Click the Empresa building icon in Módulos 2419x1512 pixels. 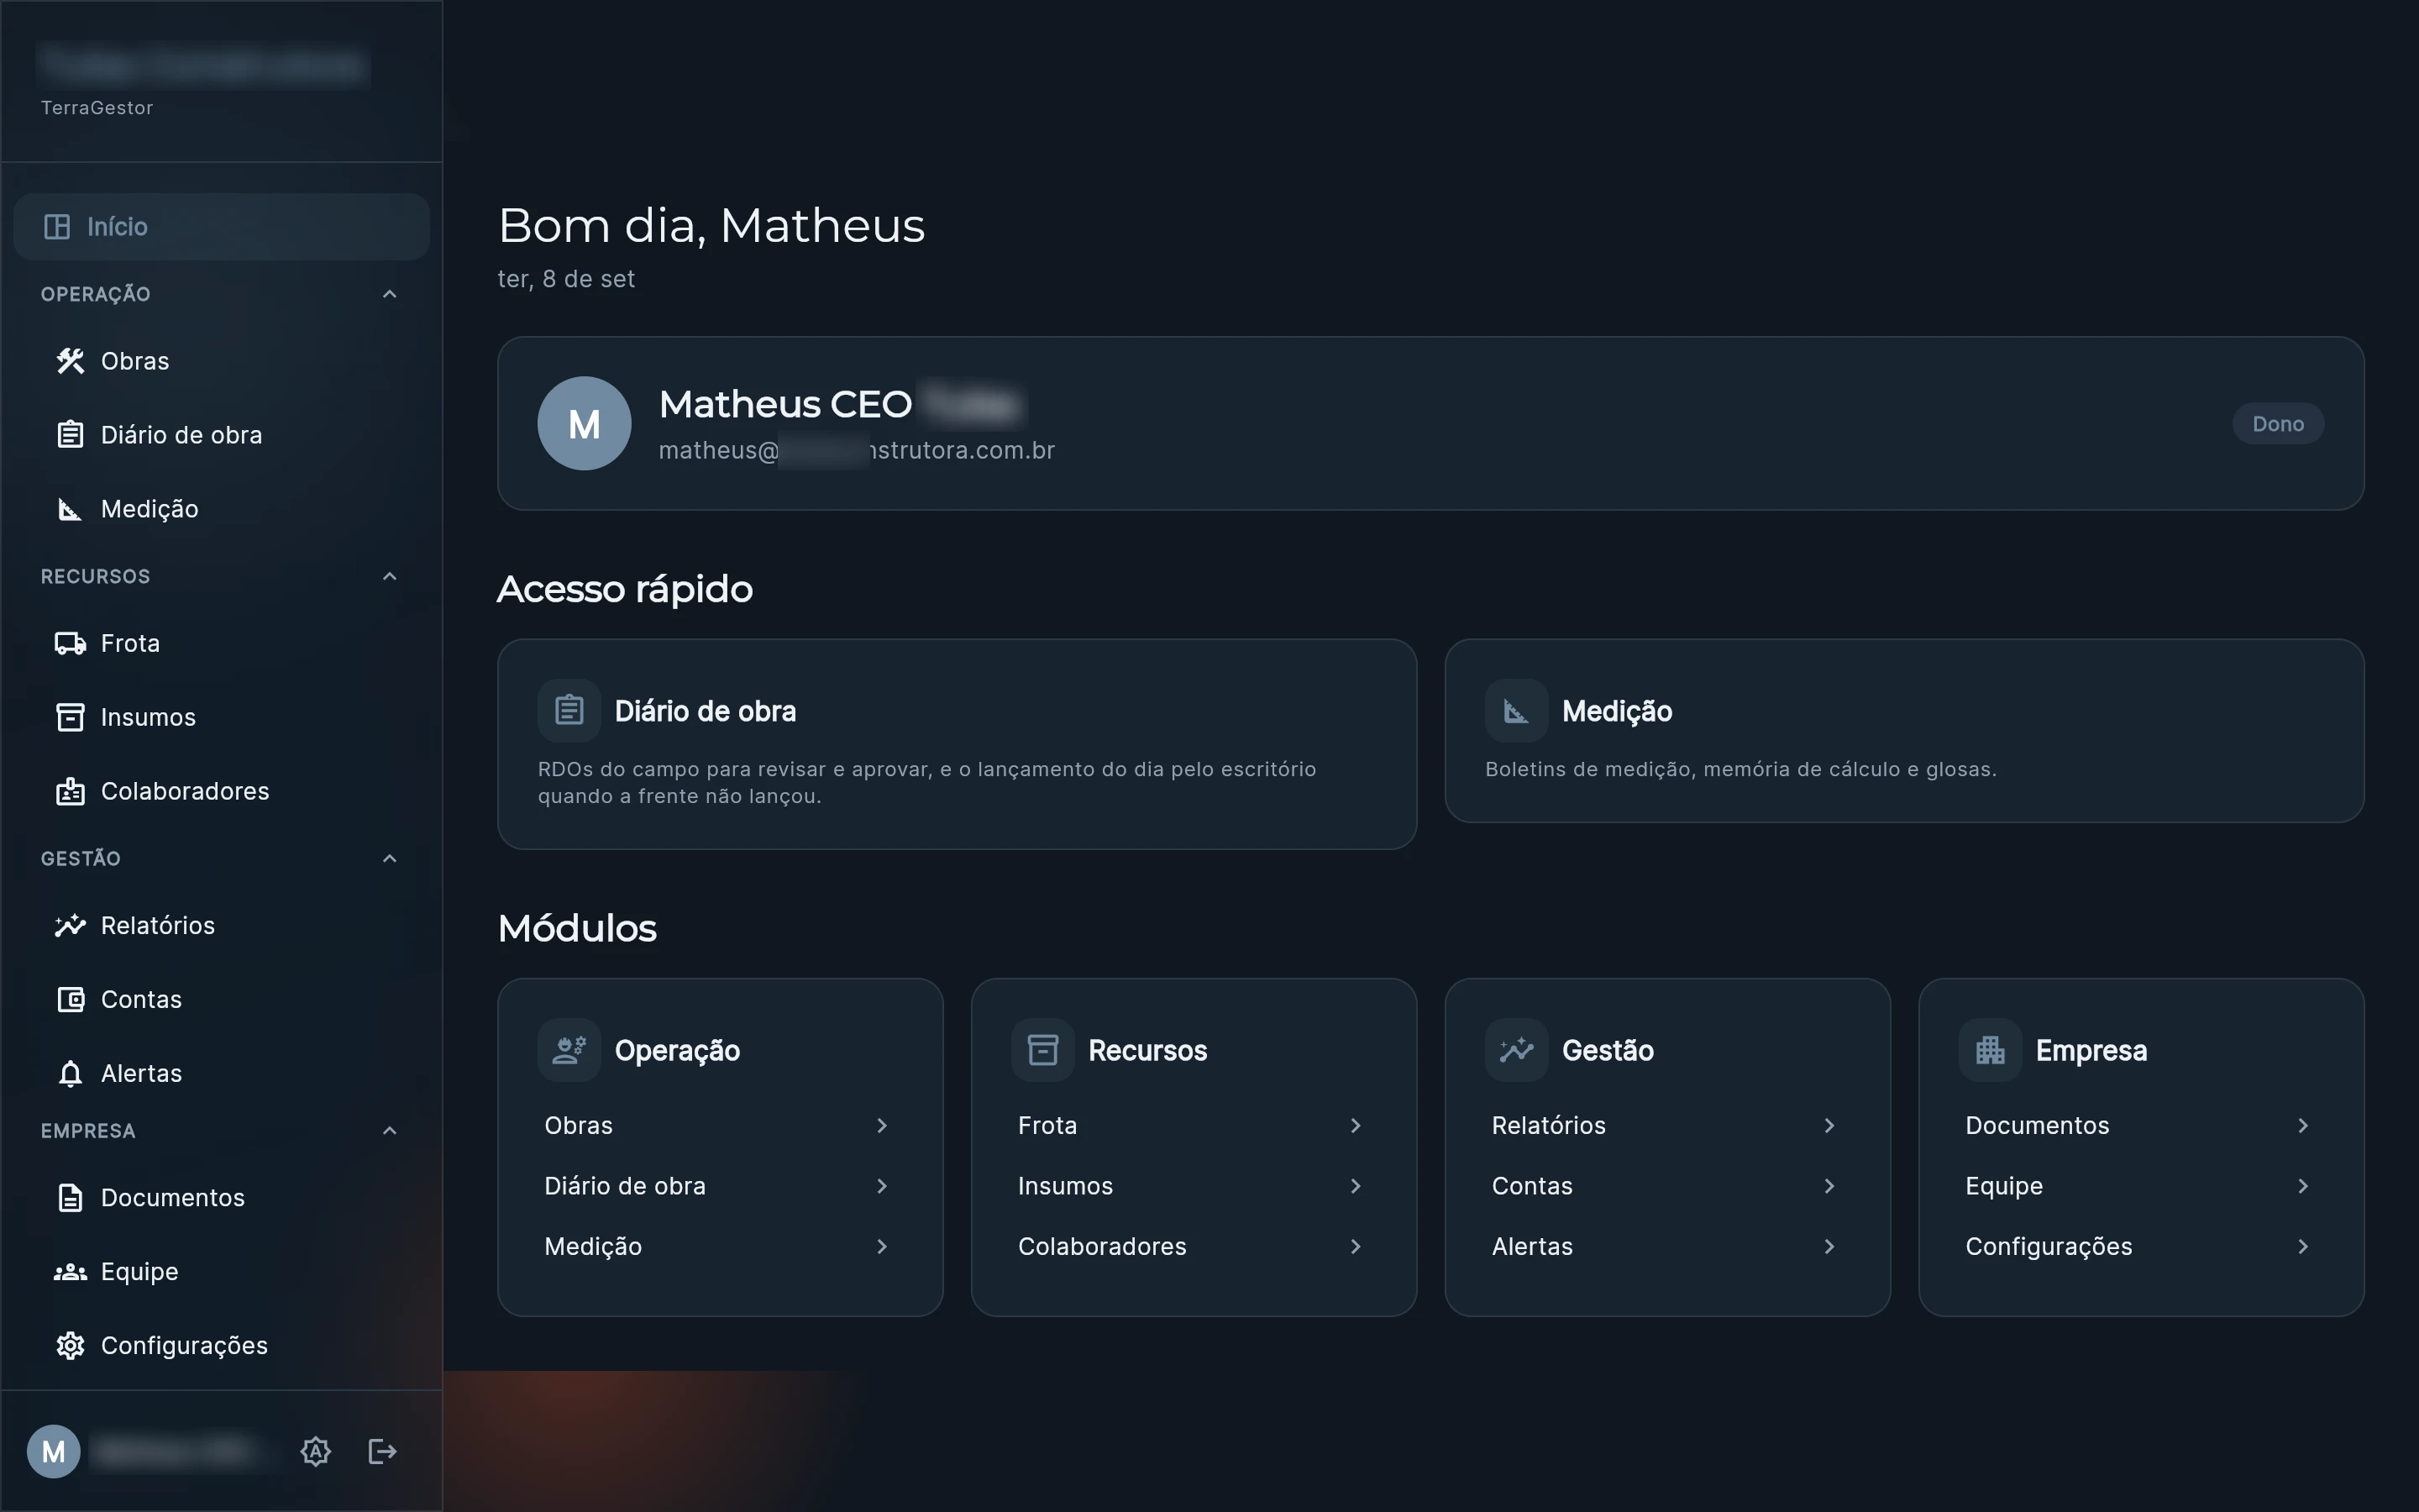point(1990,1050)
